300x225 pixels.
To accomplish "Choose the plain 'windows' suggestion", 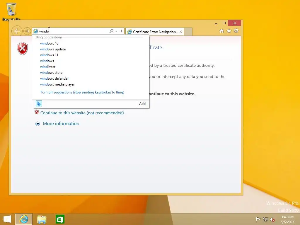I will click(91, 61).
